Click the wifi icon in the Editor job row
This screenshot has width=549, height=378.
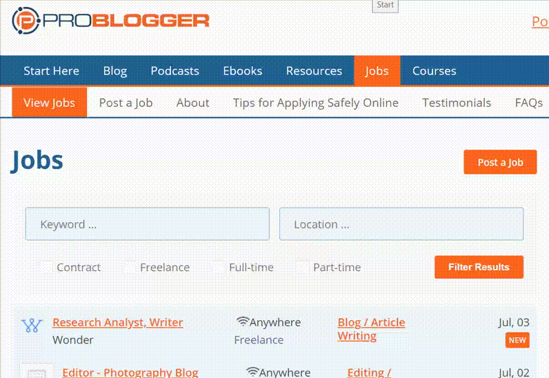[x=252, y=372]
